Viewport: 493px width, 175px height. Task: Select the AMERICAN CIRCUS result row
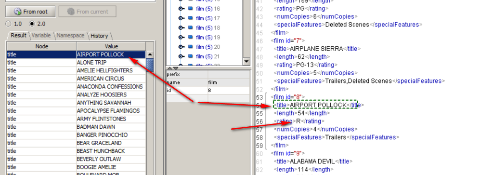coord(77,79)
